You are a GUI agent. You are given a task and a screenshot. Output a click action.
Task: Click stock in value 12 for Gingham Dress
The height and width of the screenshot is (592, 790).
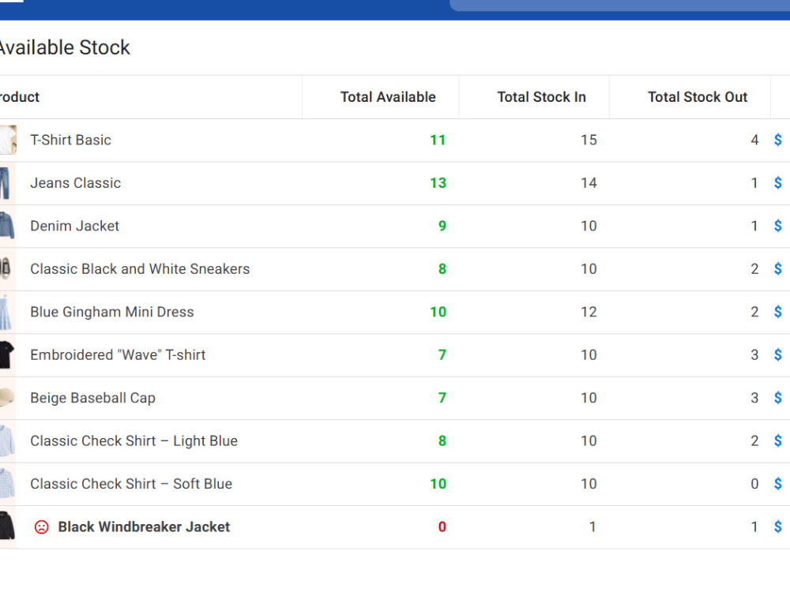click(x=589, y=312)
